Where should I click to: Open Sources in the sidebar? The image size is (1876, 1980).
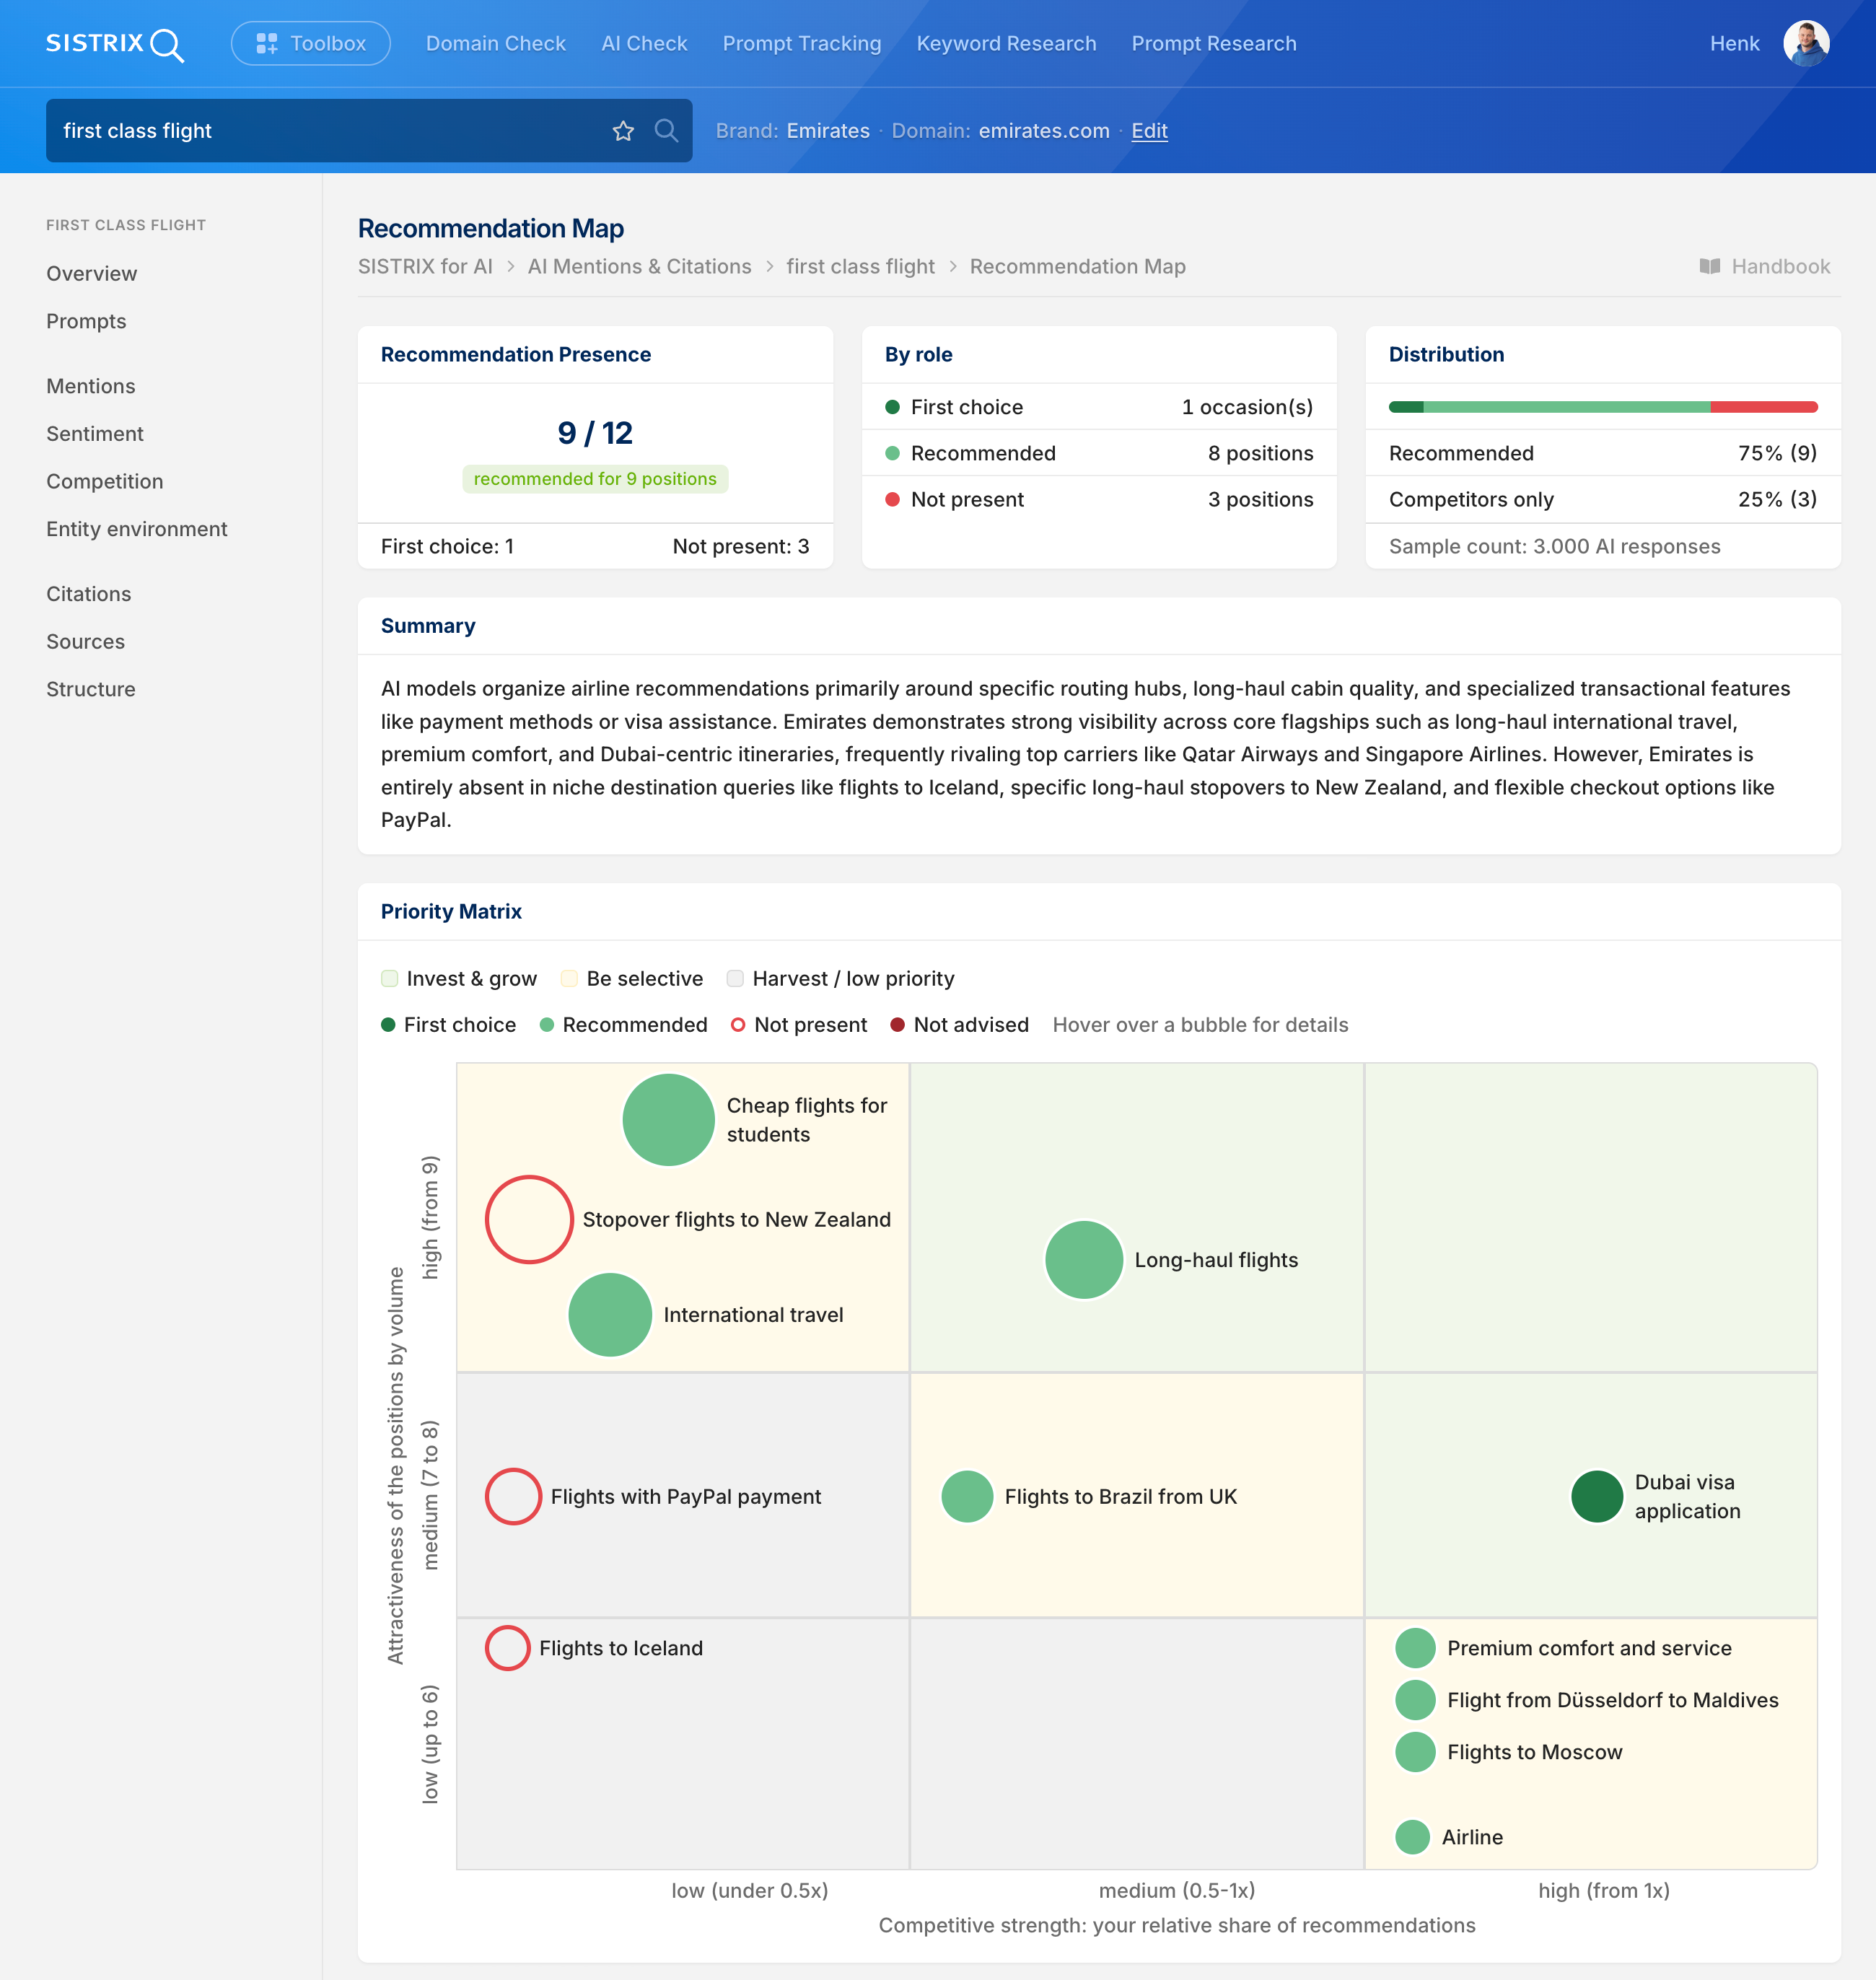tap(86, 642)
